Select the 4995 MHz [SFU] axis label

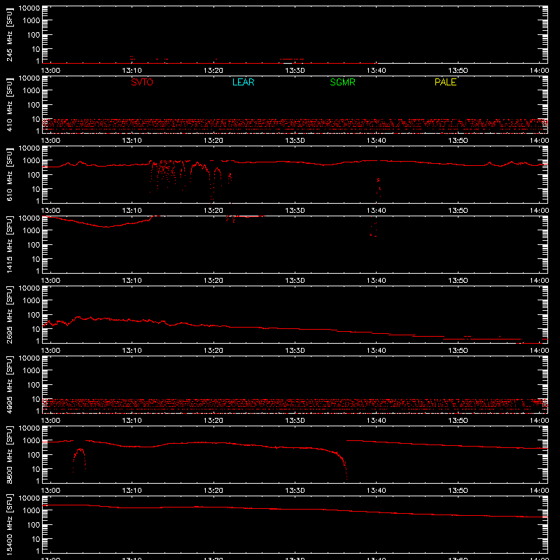(9, 385)
